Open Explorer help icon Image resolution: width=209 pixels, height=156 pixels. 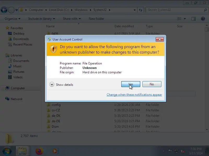point(203,19)
